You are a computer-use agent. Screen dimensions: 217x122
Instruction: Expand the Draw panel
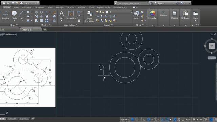14,25
